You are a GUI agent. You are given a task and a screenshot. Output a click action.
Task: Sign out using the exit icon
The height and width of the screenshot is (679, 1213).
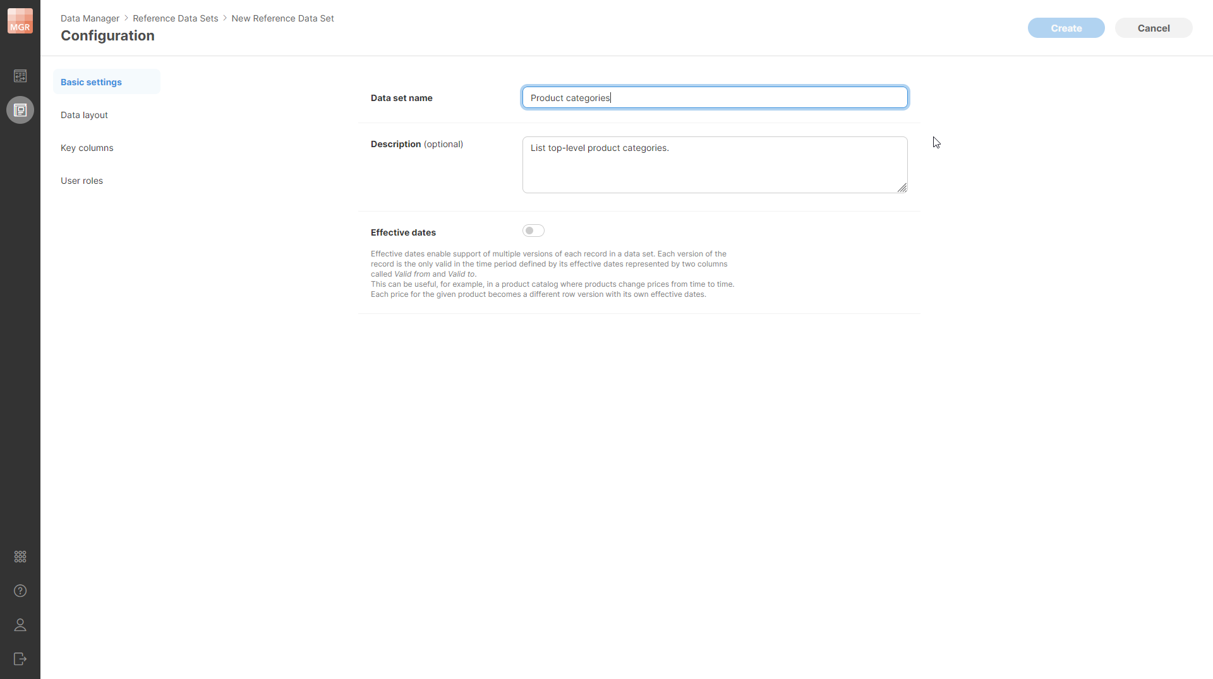pyautogui.click(x=20, y=659)
